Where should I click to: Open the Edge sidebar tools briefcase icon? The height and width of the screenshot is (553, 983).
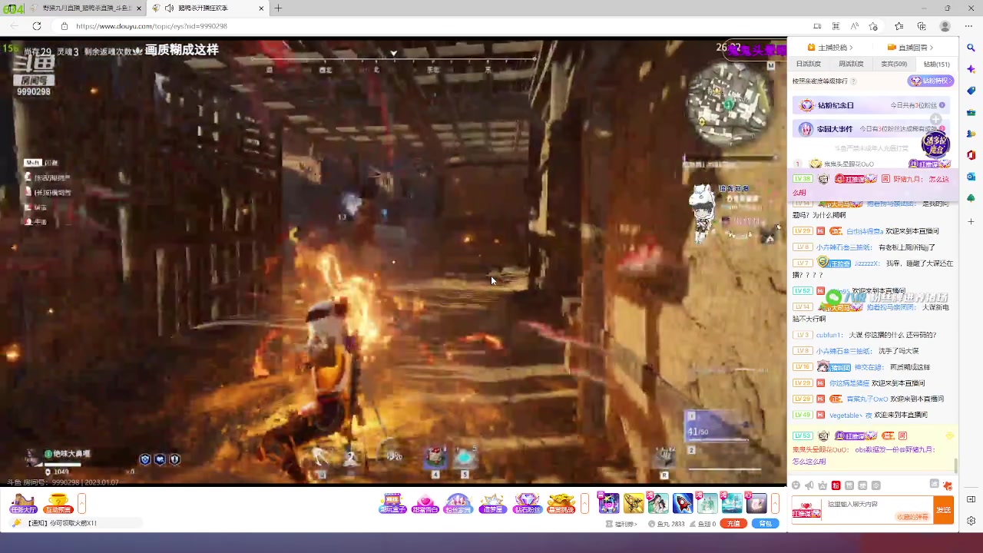(x=971, y=112)
